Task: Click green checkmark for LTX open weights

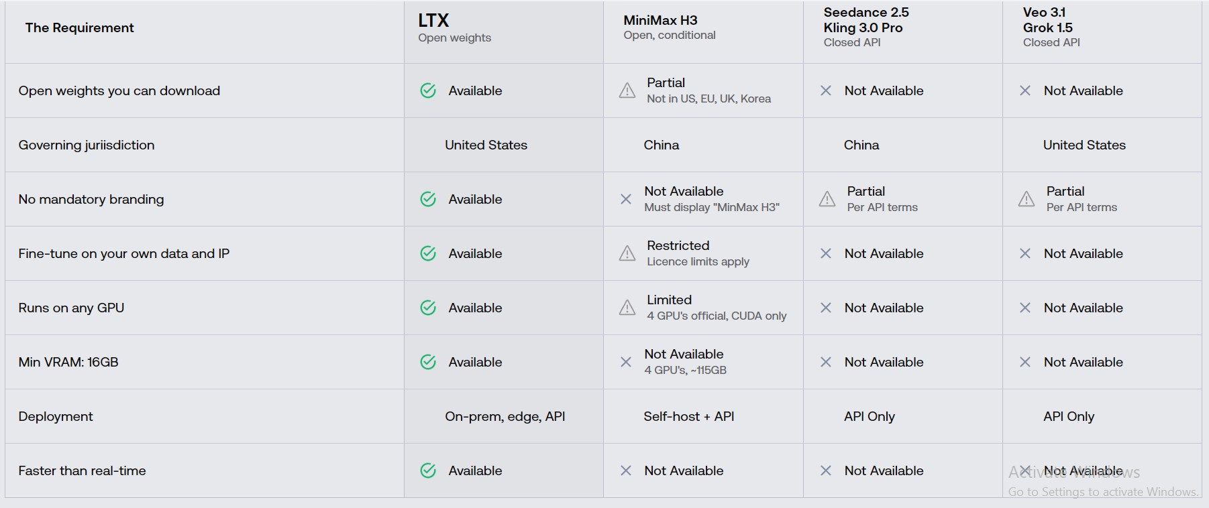Action: tap(428, 90)
